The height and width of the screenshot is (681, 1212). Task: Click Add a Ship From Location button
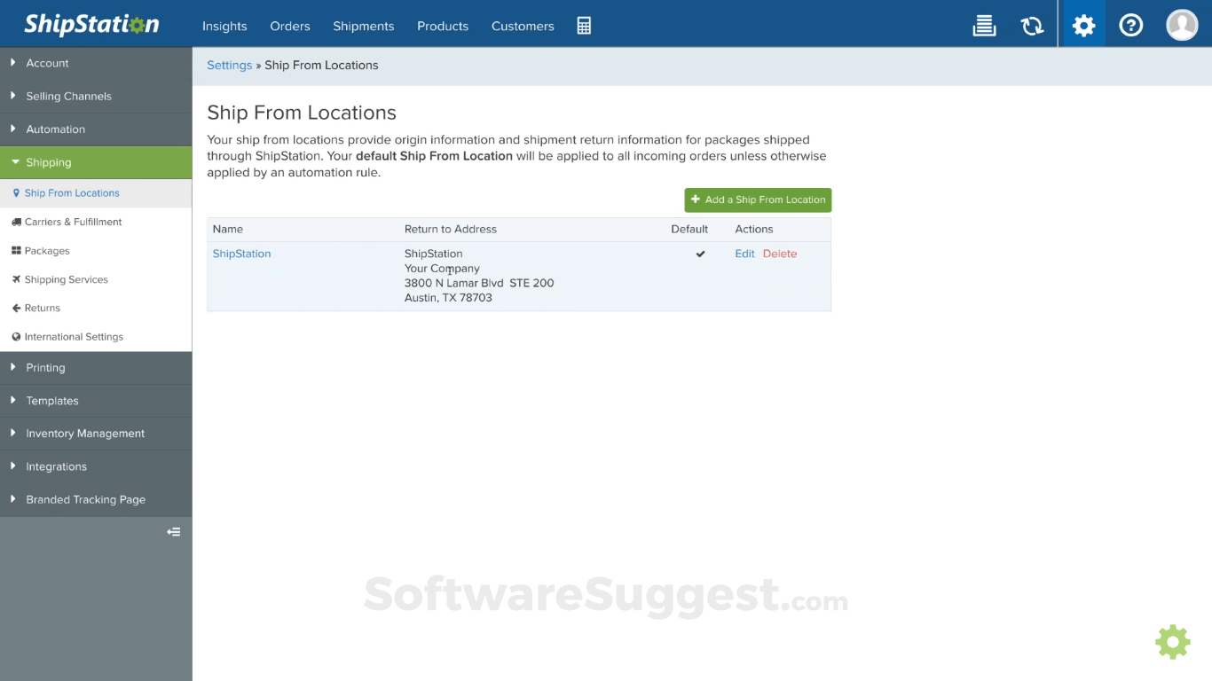[758, 200]
